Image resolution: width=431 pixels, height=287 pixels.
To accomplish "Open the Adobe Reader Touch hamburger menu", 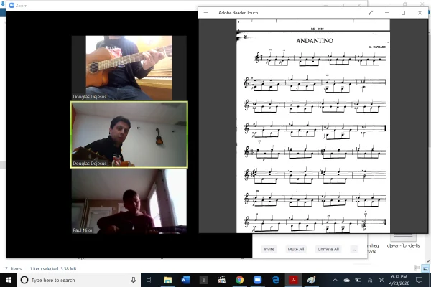I will point(206,13).
